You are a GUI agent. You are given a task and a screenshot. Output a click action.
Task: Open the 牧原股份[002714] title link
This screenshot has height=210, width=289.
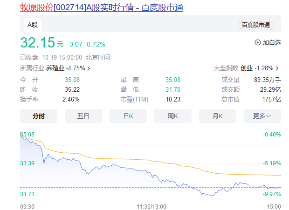pyautogui.click(x=102, y=8)
